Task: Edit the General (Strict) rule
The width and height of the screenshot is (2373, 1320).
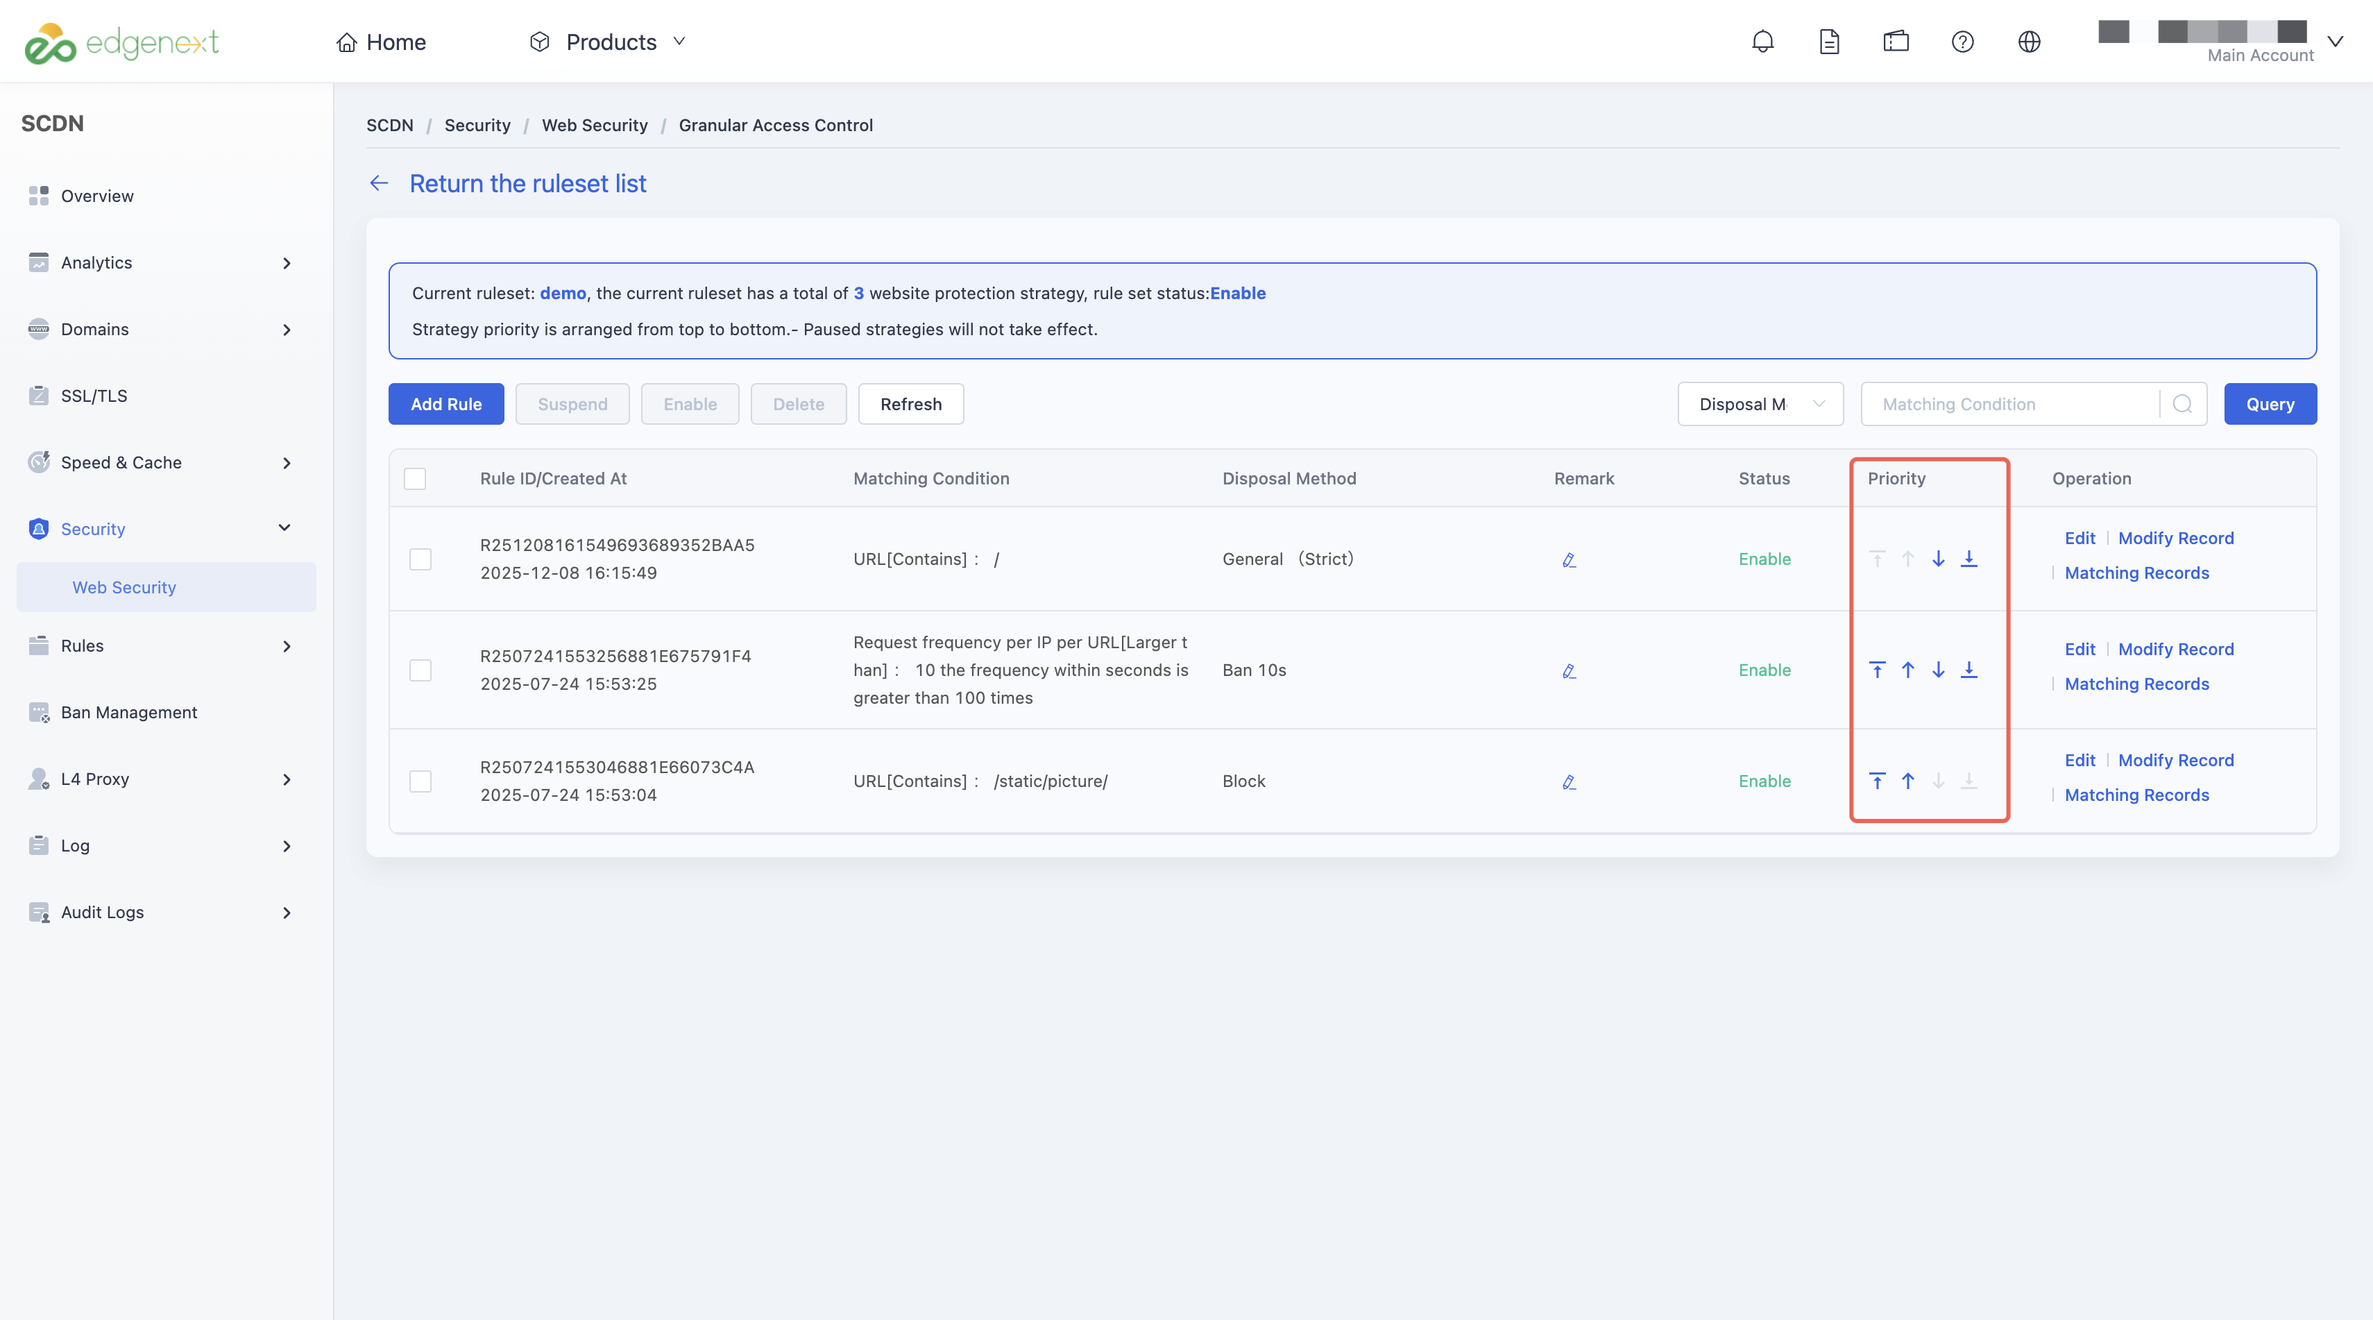Action: click(x=2079, y=538)
